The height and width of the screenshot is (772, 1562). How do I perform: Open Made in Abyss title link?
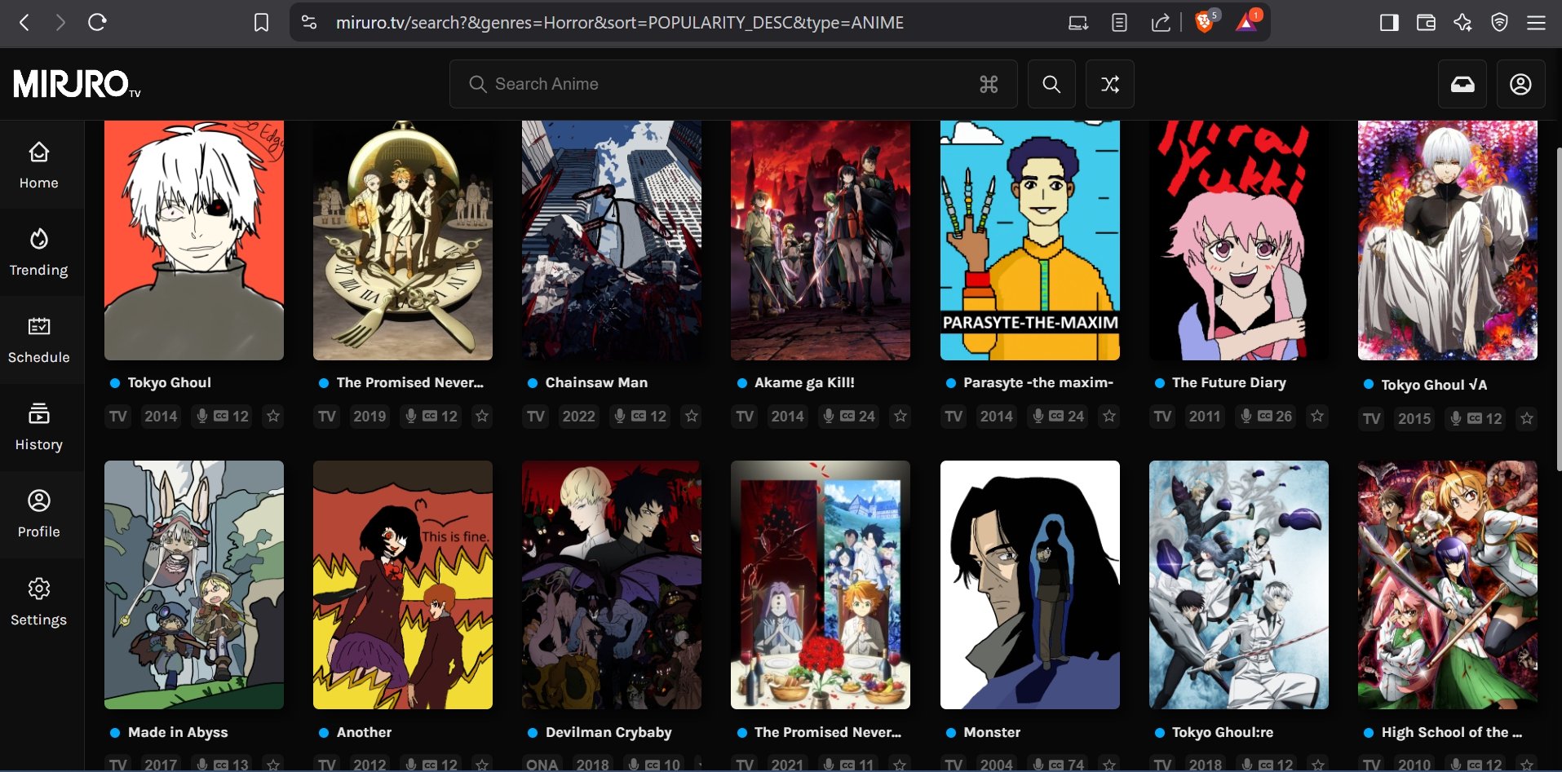tap(178, 732)
